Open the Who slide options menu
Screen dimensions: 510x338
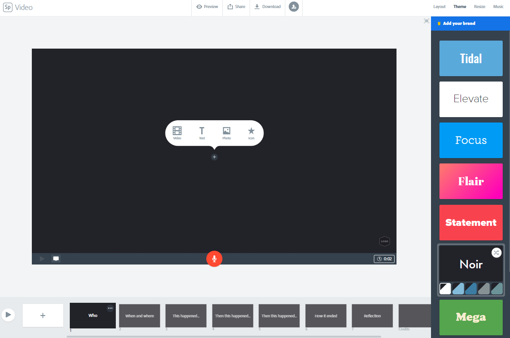(x=110, y=308)
